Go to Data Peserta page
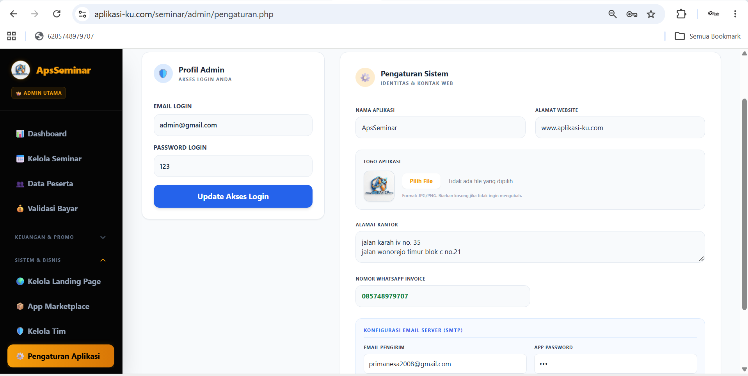The width and height of the screenshot is (748, 376). point(44,184)
